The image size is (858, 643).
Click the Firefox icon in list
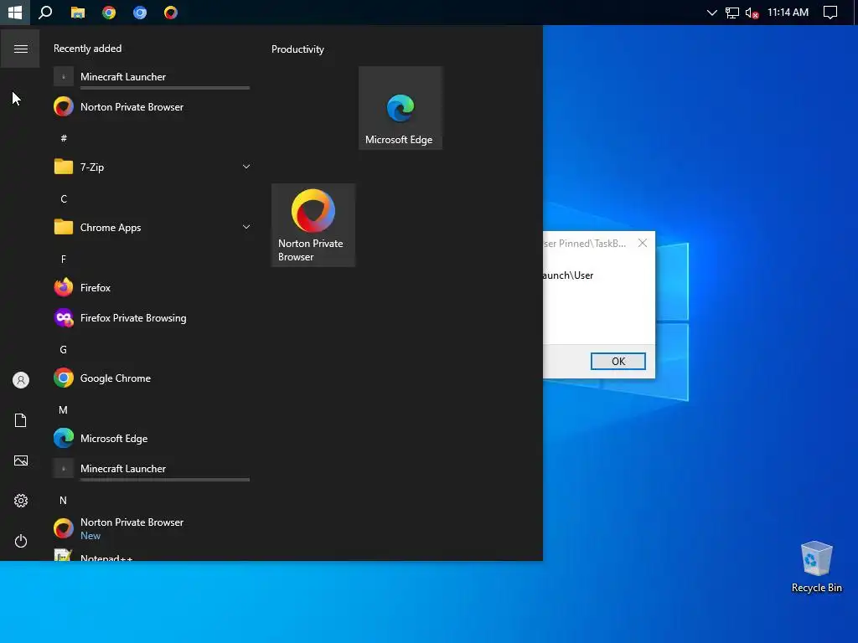coord(64,287)
